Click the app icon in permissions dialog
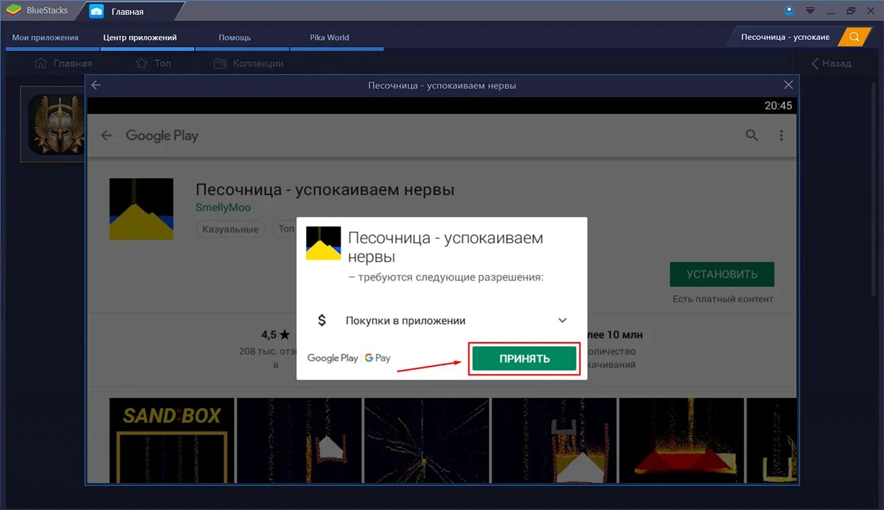 [323, 243]
